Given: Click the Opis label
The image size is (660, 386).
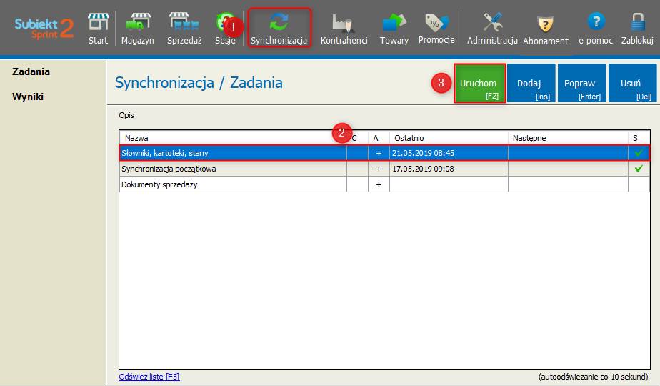Looking at the screenshot, I should (126, 115).
